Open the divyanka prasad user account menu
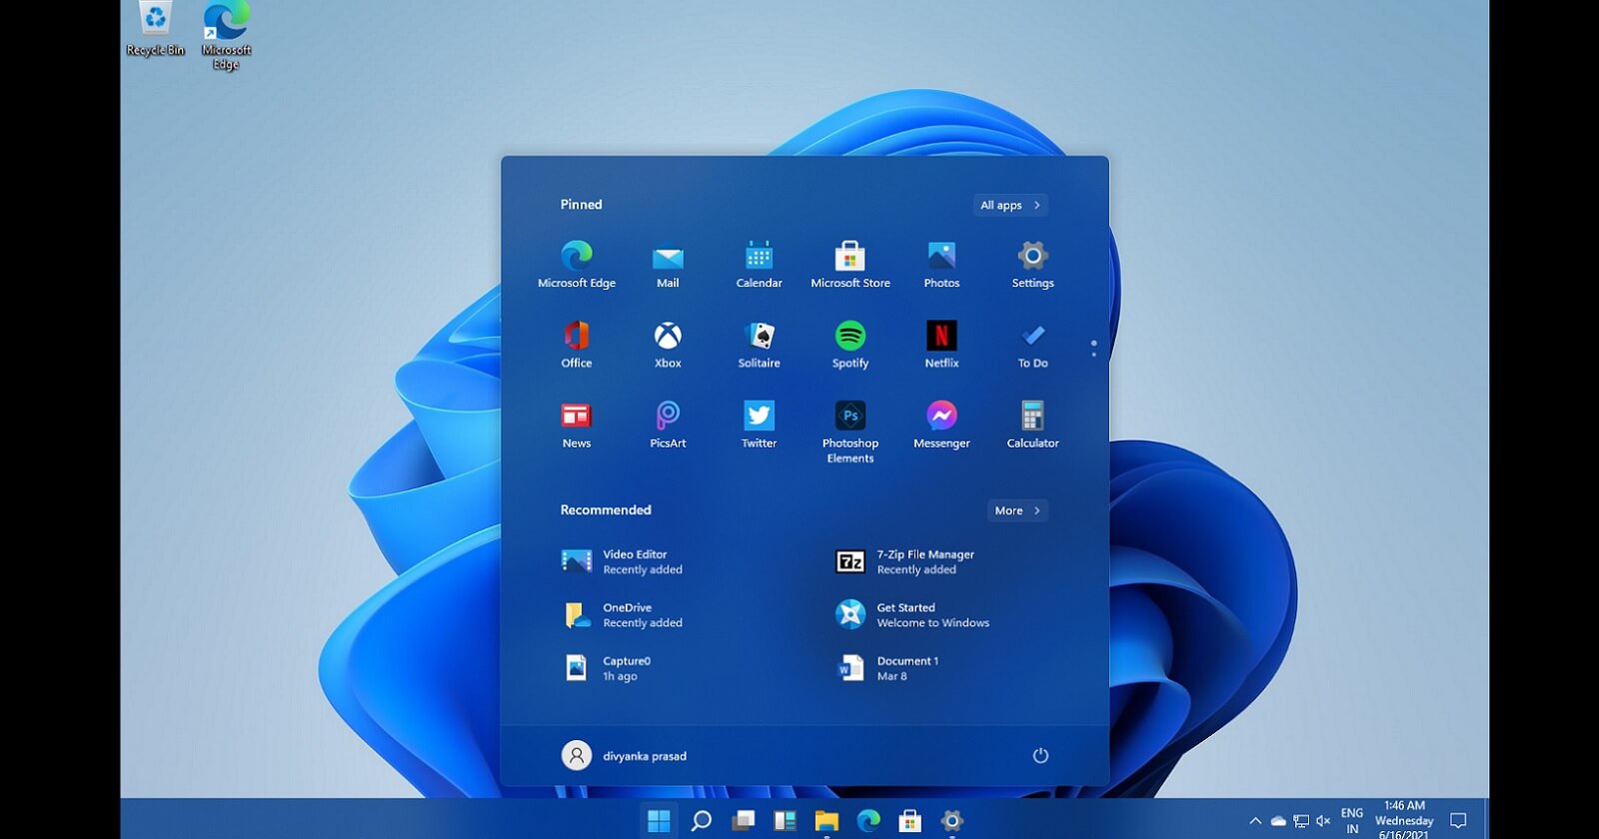The image size is (1599, 839). point(626,755)
